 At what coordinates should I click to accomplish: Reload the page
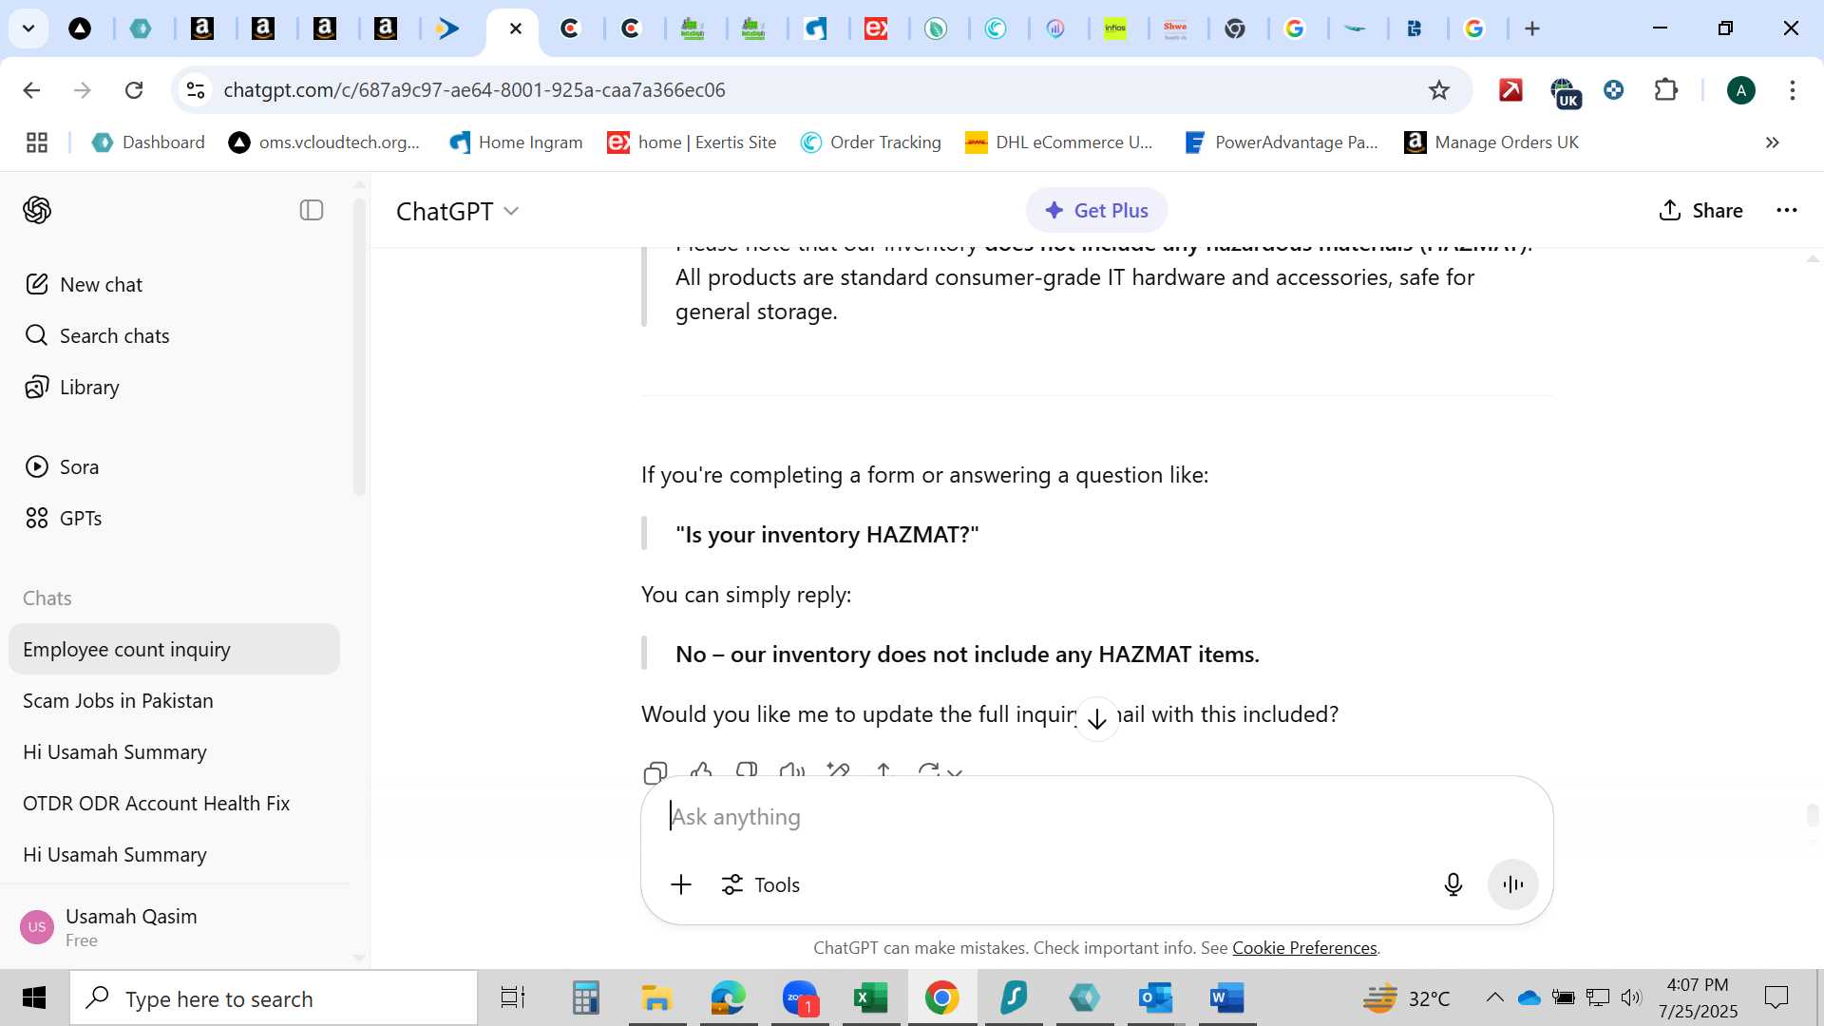[x=134, y=90]
